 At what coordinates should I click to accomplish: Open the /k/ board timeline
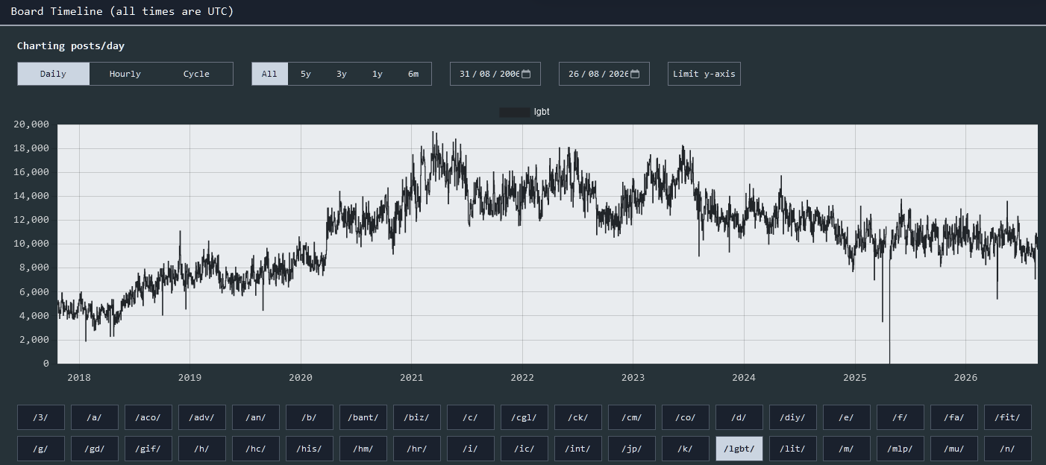click(x=686, y=449)
